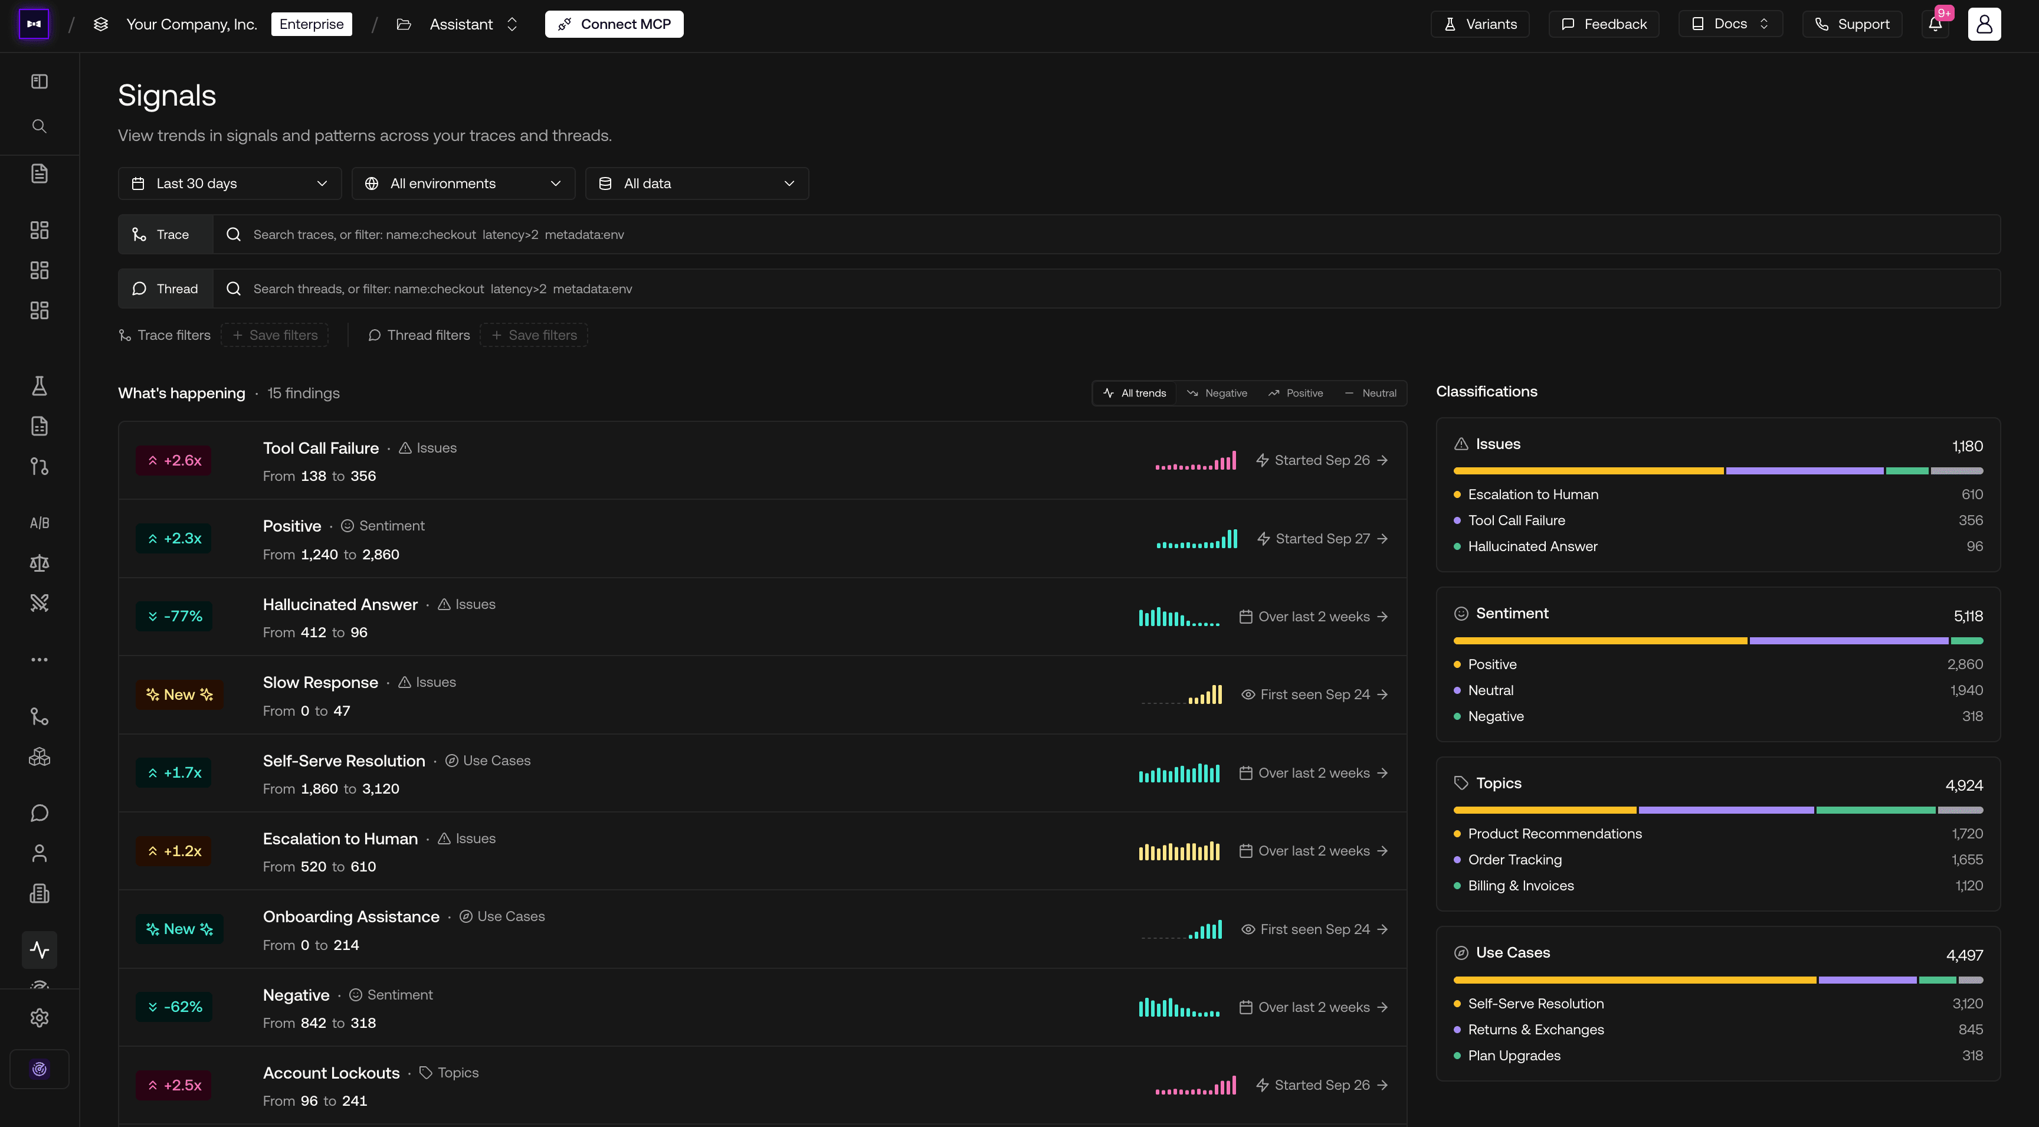This screenshot has height=1127, width=2039.
Task: Click the balance scale icon in the sidebar
Action: pos(39,563)
